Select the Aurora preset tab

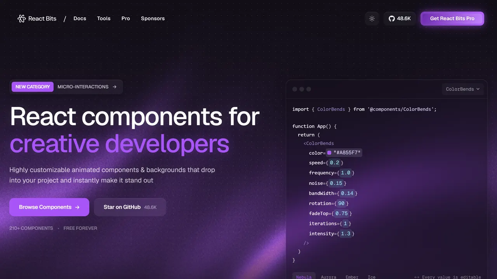[328, 277]
